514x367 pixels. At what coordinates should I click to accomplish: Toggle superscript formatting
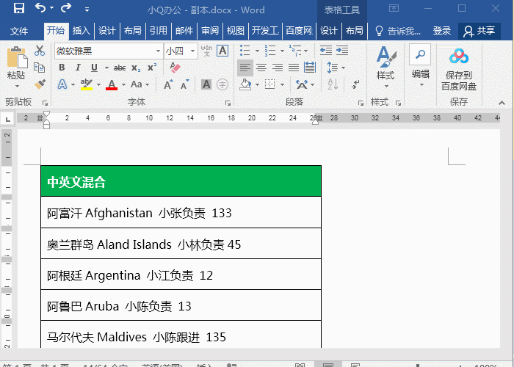pyautogui.click(x=152, y=68)
